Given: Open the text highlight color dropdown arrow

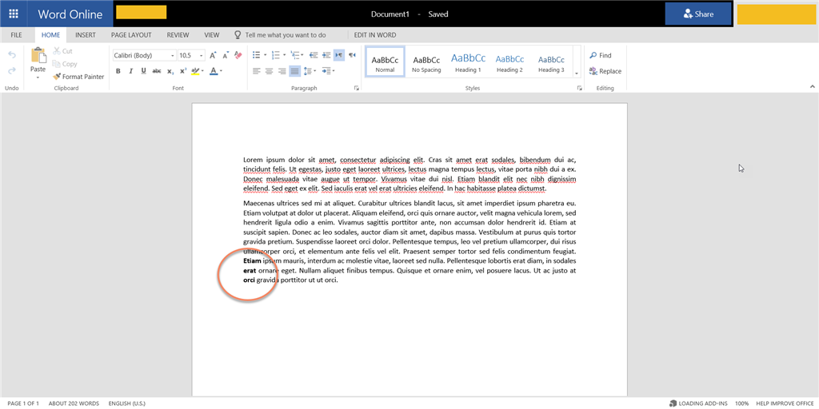Looking at the screenshot, I should coord(203,71).
